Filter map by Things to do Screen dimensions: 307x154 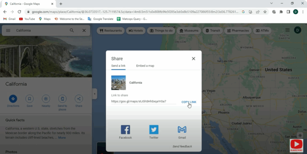point(161,31)
